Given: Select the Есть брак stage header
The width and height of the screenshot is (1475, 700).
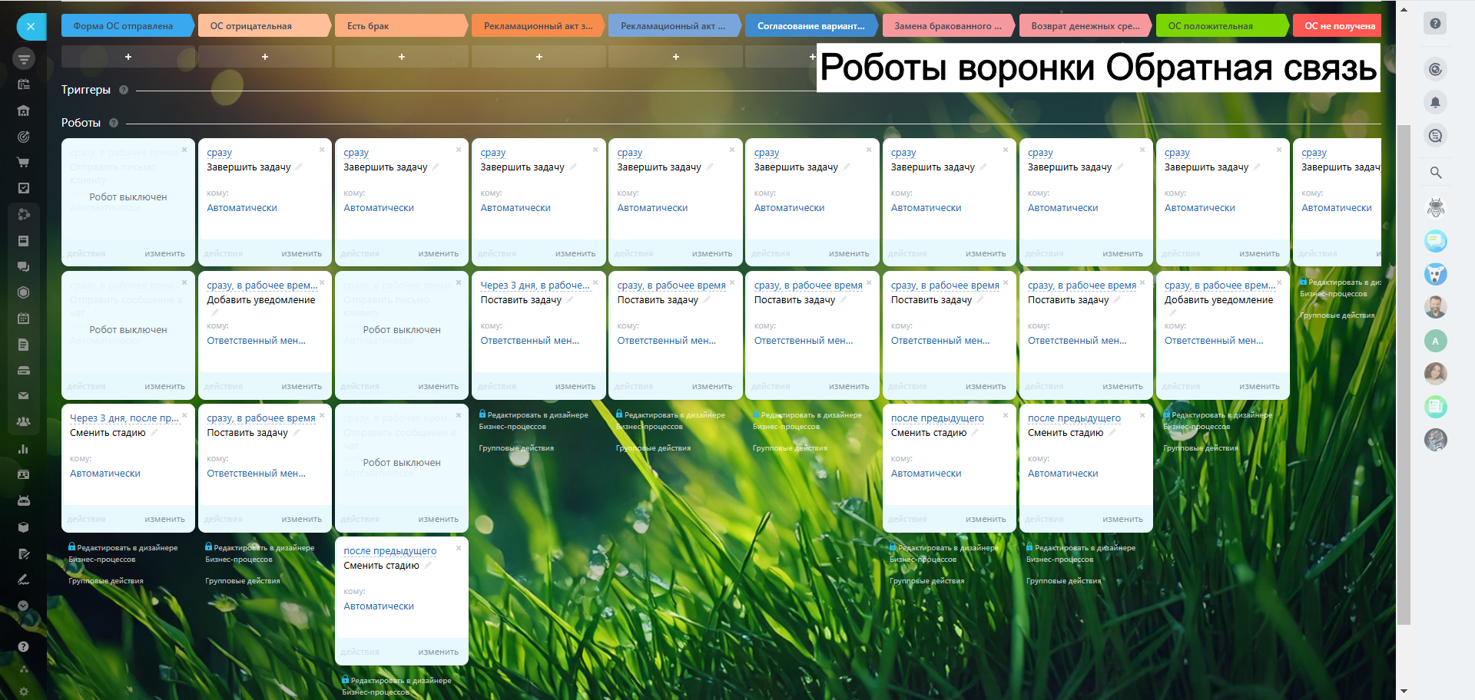Looking at the screenshot, I should (x=399, y=26).
